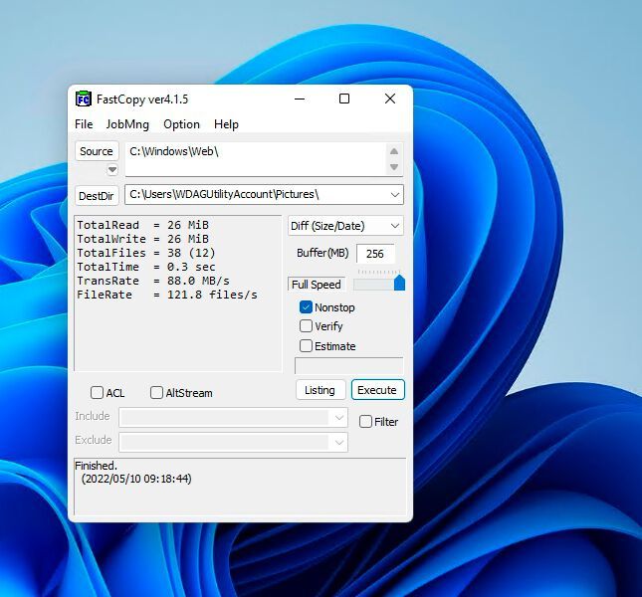Image resolution: width=642 pixels, height=597 pixels.
Task: Click the Execute button
Action: [377, 390]
